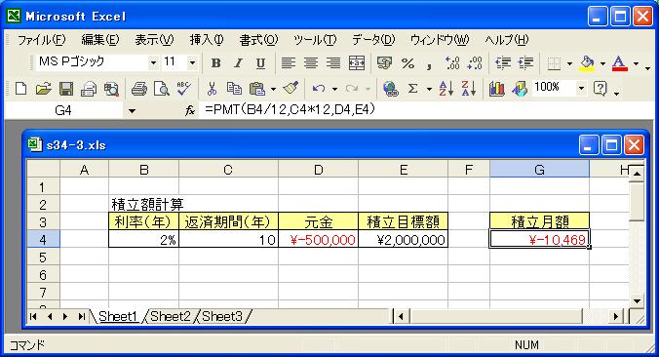The height and width of the screenshot is (357, 659).
Task: Switch to the Sheet2 tab
Action: [171, 316]
